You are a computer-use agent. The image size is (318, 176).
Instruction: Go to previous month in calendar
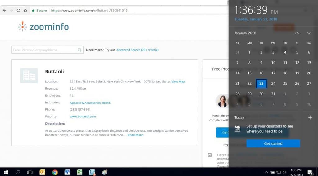pos(297,33)
